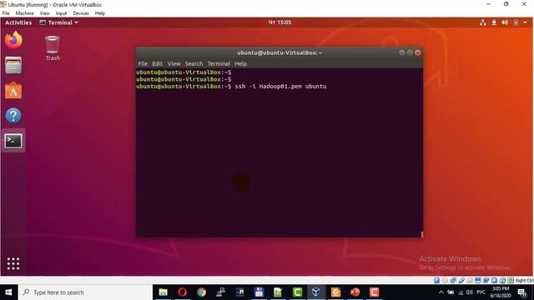Click the terminal window title bar text
This screenshot has width=534, height=300.
coord(280,52)
